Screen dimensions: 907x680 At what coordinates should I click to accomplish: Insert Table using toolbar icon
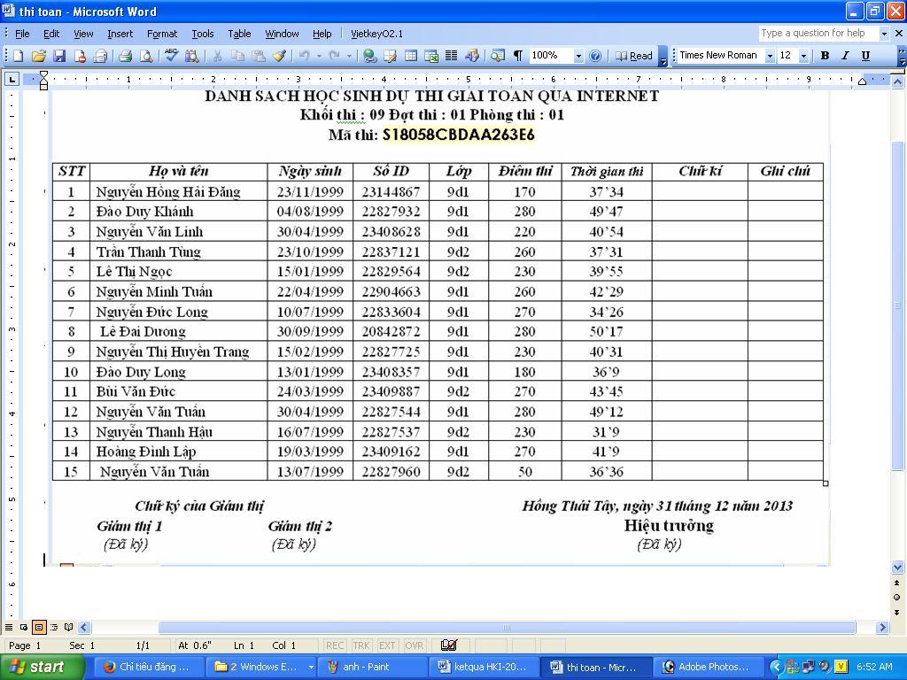[x=411, y=56]
